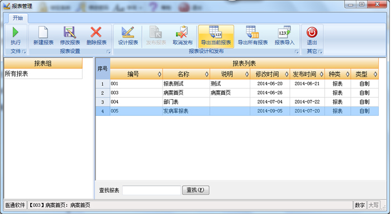The image size is (391, 214).
Task: Select 所有报表 in the report group list
Action: click(43, 74)
